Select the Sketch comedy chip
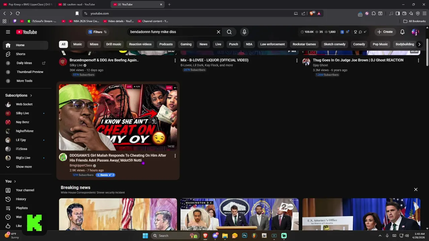The width and height of the screenshot is (429, 241). click(x=334, y=44)
